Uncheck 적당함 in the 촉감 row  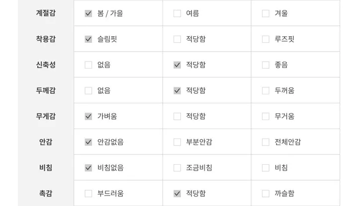[x=177, y=194]
